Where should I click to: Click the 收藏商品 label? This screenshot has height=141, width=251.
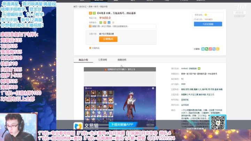(x=96, y=48)
